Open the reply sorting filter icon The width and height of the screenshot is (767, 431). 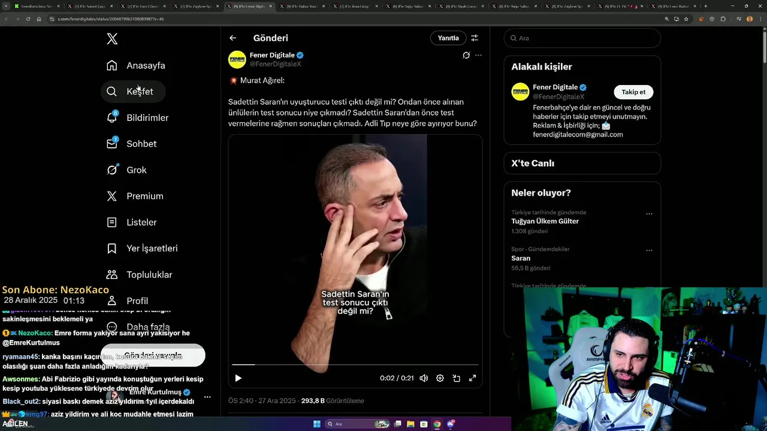click(475, 38)
